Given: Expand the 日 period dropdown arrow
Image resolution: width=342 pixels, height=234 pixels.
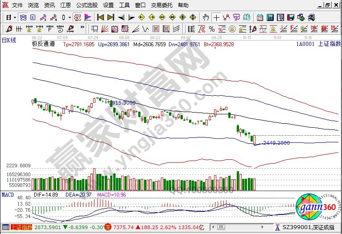Looking at the screenshot, I should pos(15,17).
